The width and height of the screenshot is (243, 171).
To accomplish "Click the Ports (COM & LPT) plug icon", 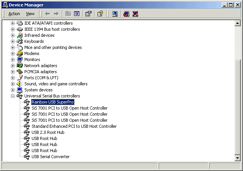I will [x=20, y=78].
